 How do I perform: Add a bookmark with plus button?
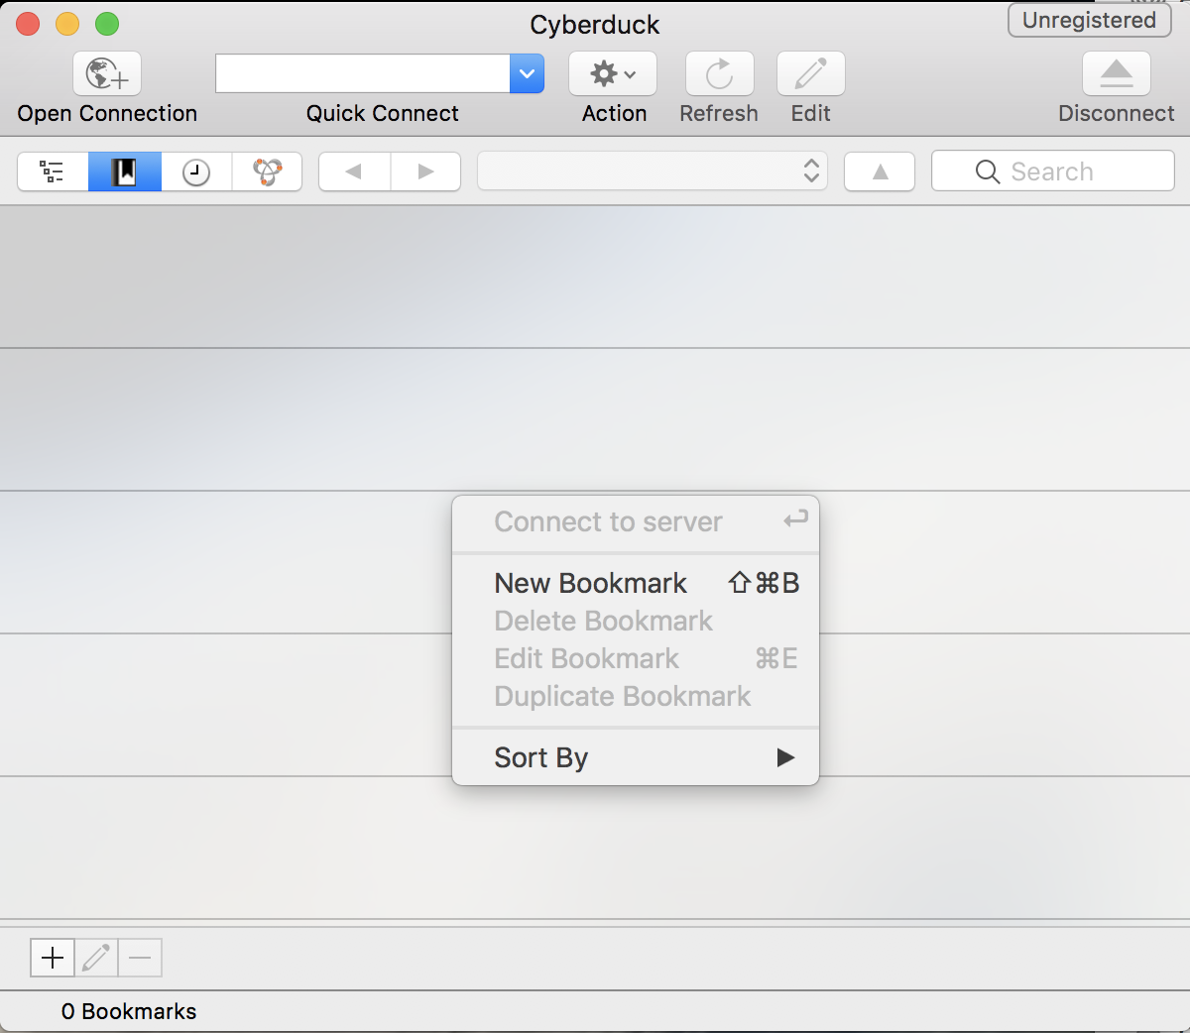(x=53, y=958)
